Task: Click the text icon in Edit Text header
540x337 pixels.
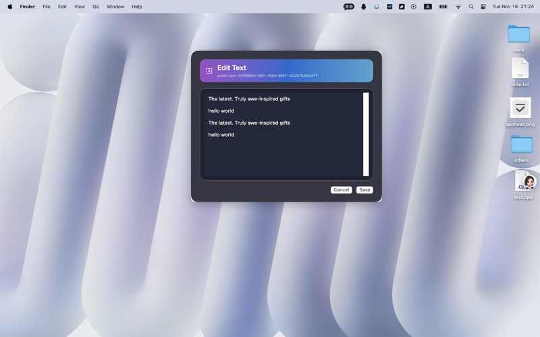Action: point(209,71)
